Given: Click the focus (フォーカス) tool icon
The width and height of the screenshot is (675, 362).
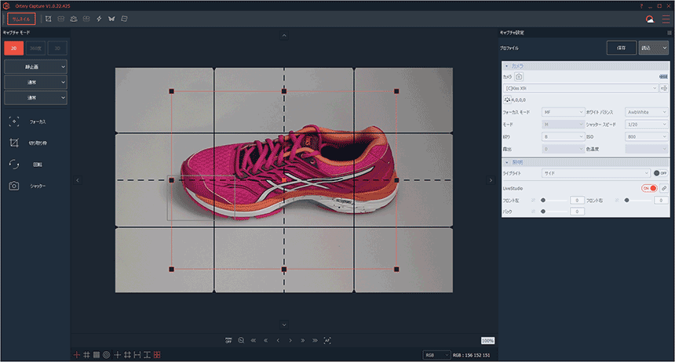Looking at the screenshot, I should coord(14,122).
